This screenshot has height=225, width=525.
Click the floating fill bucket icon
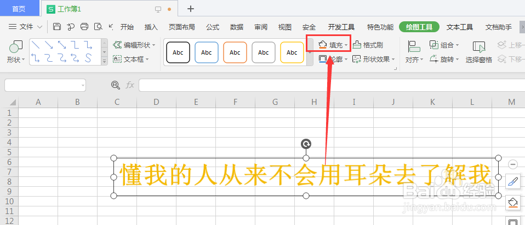click(512, 202)
